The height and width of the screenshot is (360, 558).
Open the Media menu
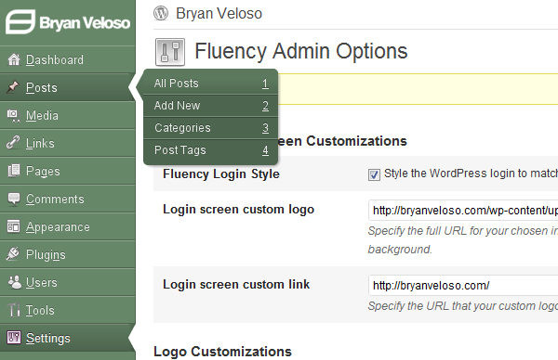(x=68, y=115)
